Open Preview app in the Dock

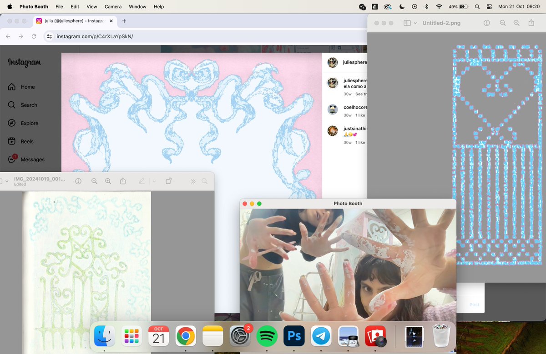click(x=349, y=336)
